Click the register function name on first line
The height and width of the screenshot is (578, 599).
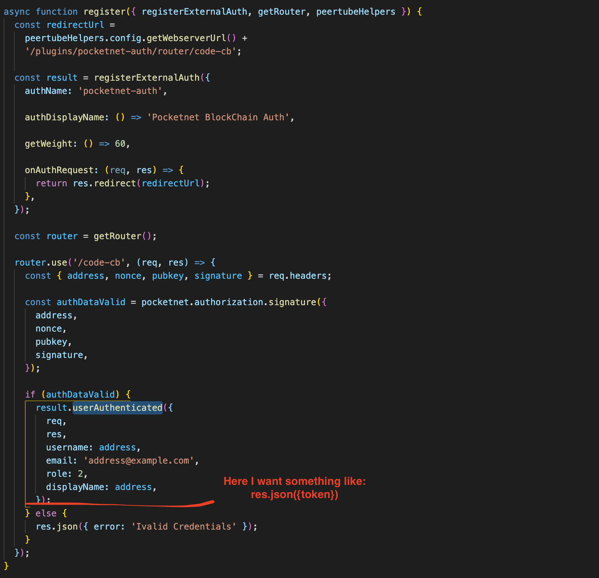pyautogui.click(x=105, y=11)
